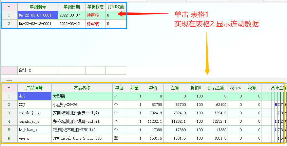287x146 pixels.
Task: Select document BA-22-03-12-0001
Action: pyautogui.click(x=35, y=24)
